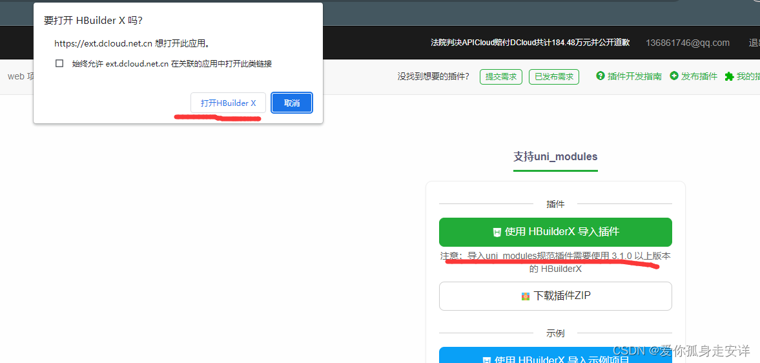
Task: Click the ZIP package icon
Action: click(x=526, y=296)
